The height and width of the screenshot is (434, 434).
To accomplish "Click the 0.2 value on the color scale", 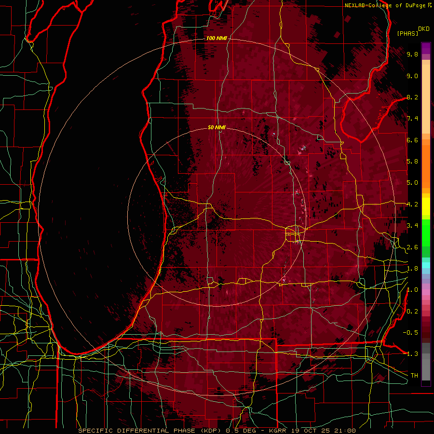I will pyautogui.click(x=412, y=312).
